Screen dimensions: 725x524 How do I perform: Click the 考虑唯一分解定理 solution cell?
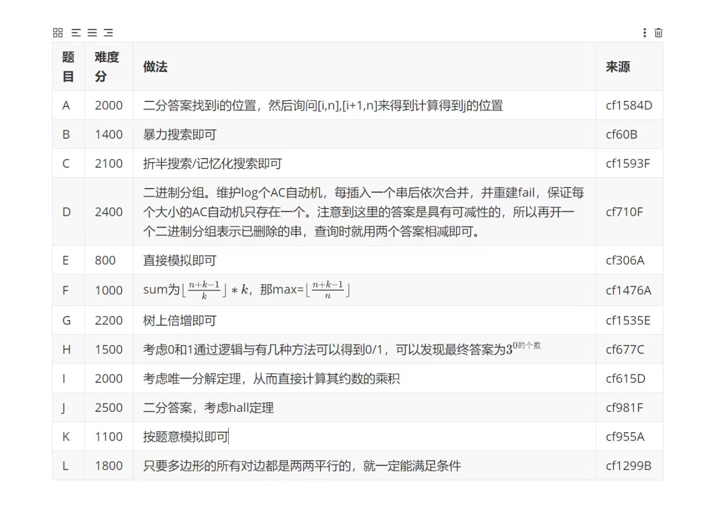click(364, 378)
